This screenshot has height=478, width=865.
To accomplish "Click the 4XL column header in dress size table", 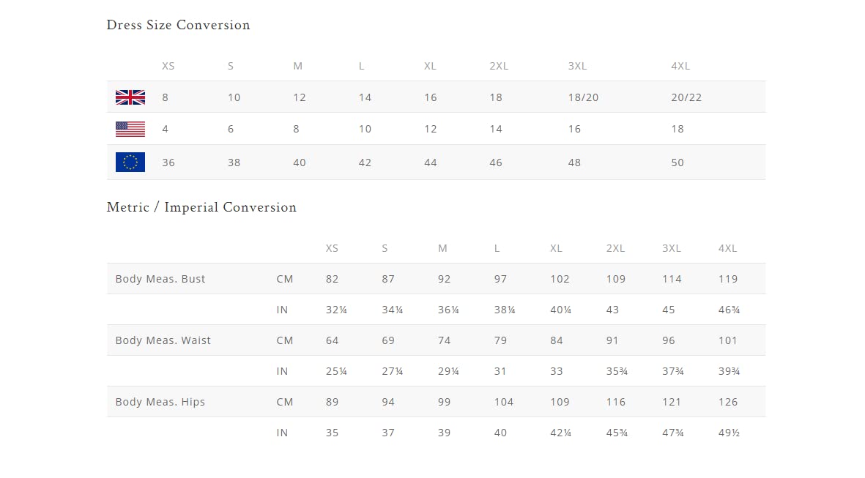I will coord(680,66).
